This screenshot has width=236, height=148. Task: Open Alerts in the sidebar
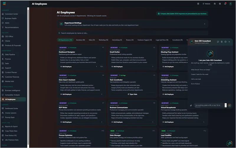click(x=7, y=23)
